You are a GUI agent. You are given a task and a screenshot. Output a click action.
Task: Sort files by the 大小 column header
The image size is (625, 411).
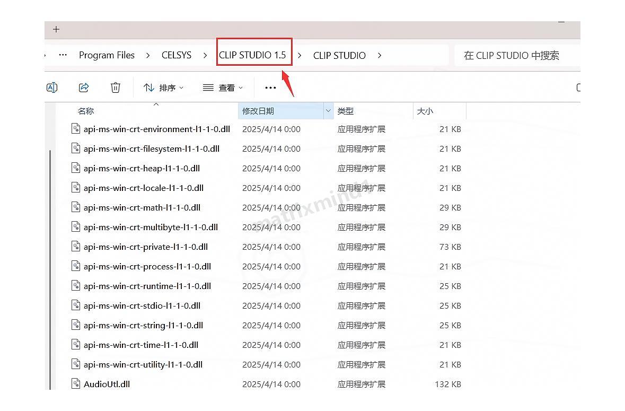[x=425, y=111]
